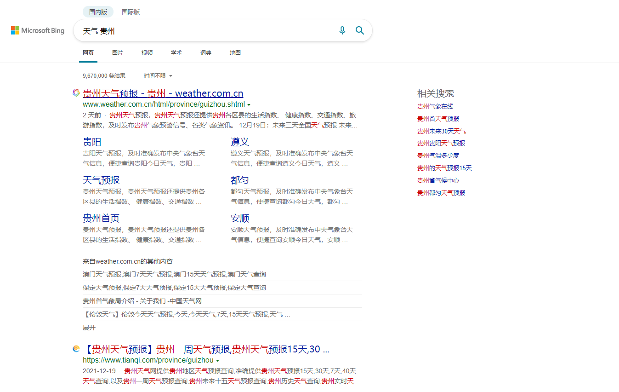Open the first result URL dropdown arrow
The height and width of the screenshot is (392, 619).
(x=249, y=104)
